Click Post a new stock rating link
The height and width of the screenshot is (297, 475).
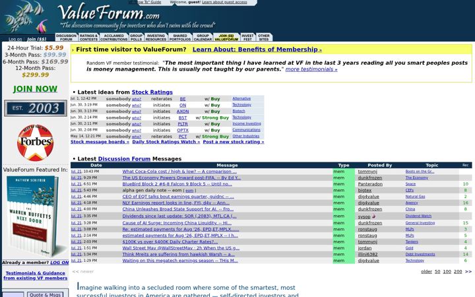234,142
